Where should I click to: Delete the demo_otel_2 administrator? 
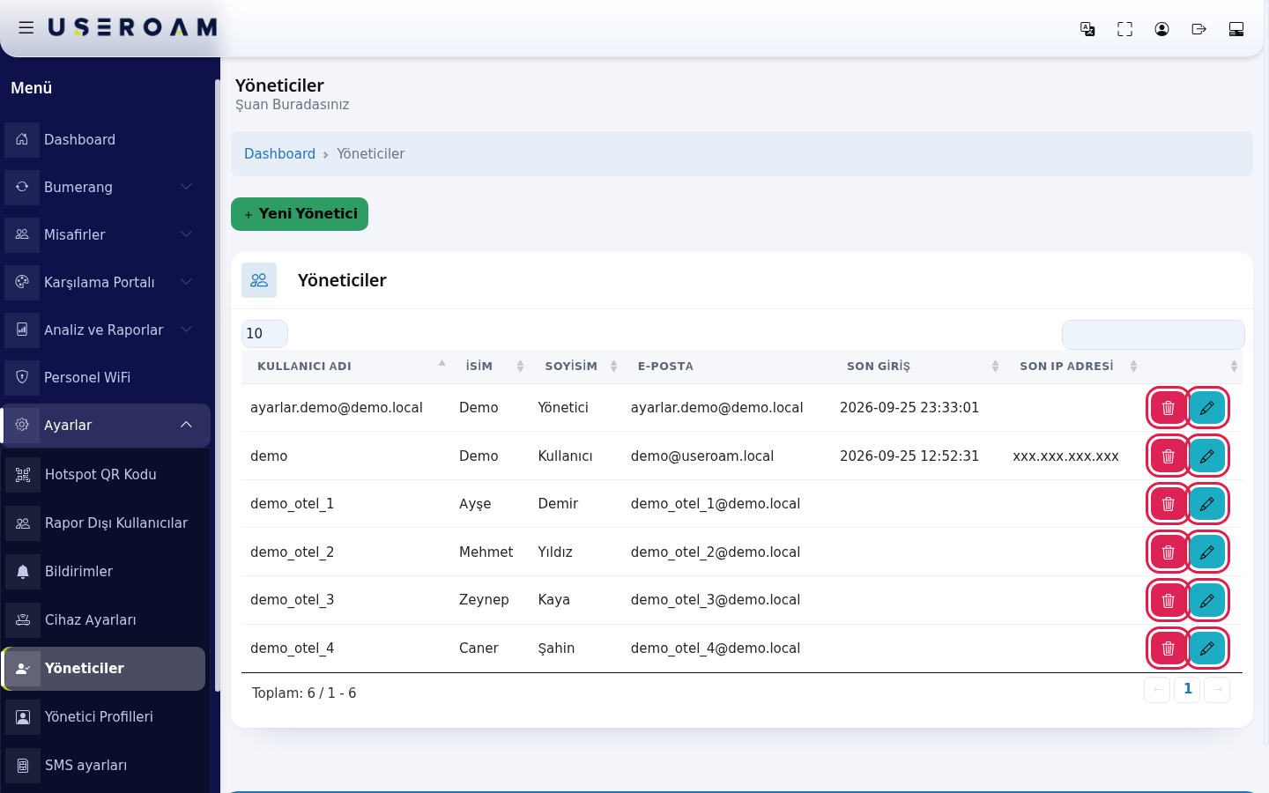[x=1168, y=552]
